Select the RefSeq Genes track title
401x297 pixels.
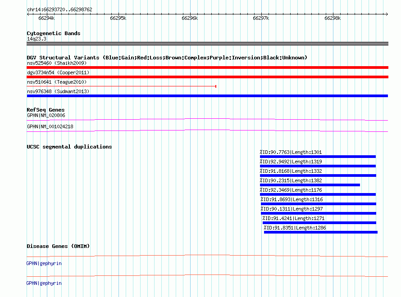coord(46,110)
